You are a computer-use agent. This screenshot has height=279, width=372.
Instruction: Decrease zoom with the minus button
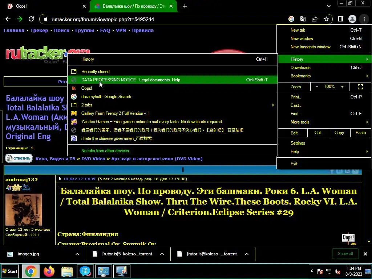[317, 86]
